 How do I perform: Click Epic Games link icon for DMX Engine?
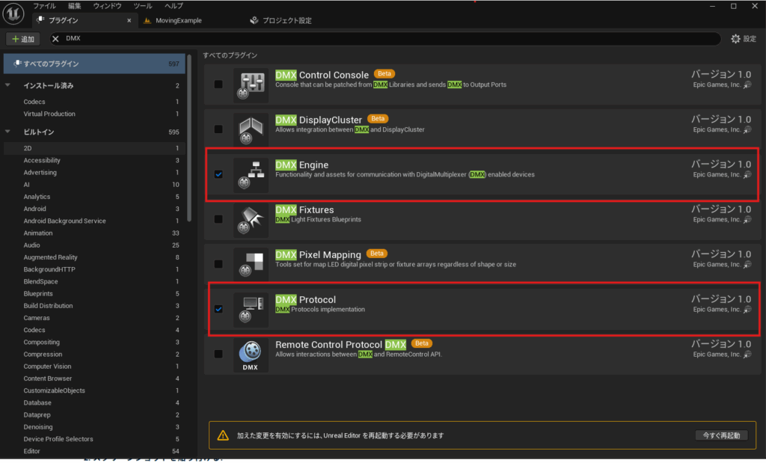[x=747, y=175]
